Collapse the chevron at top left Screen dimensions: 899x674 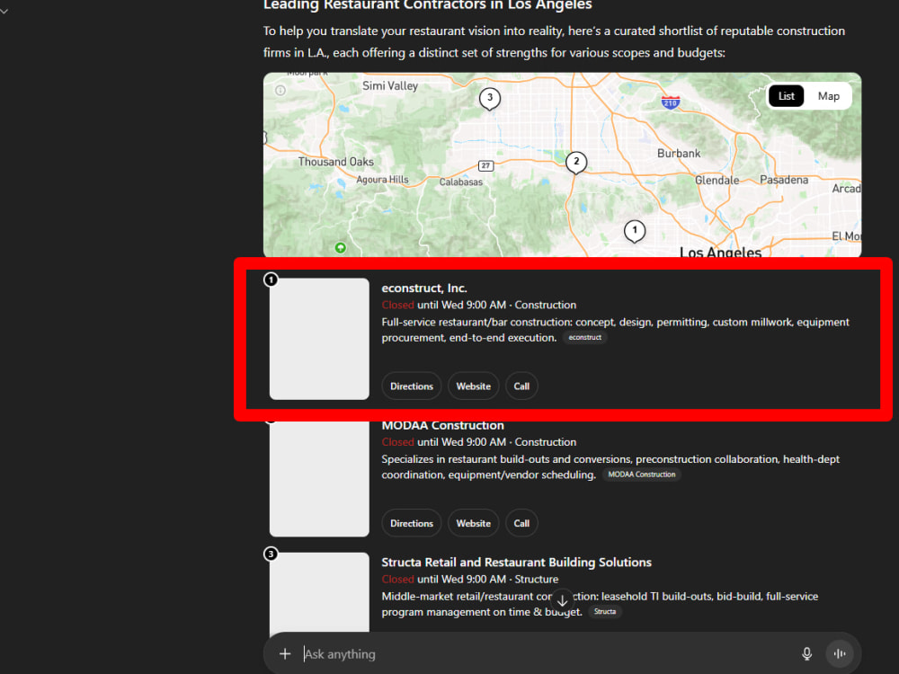pos(4,11)
